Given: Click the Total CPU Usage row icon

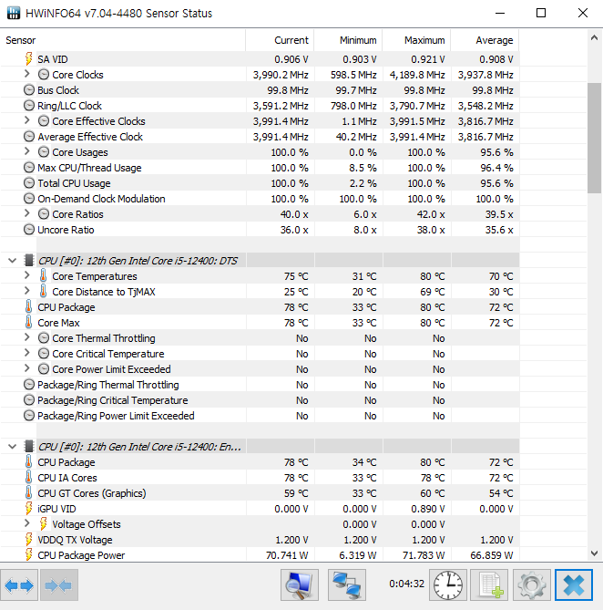Looking at the screenshot, I should coord(29,183).
